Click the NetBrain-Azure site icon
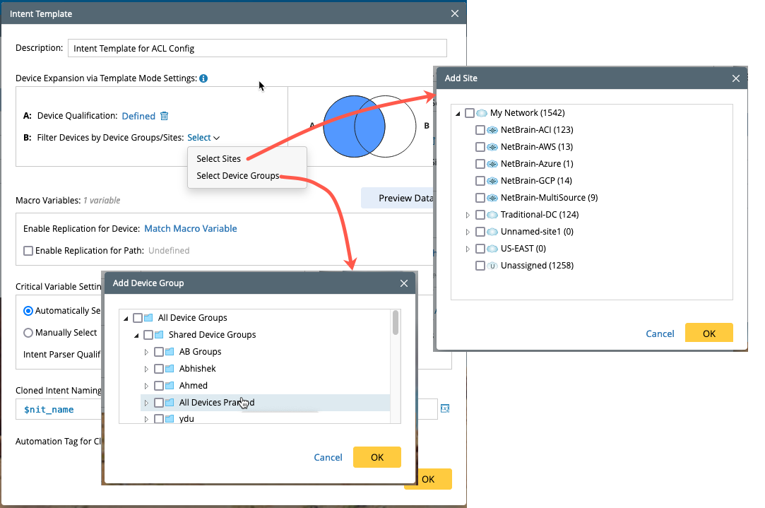 point(492,164)
